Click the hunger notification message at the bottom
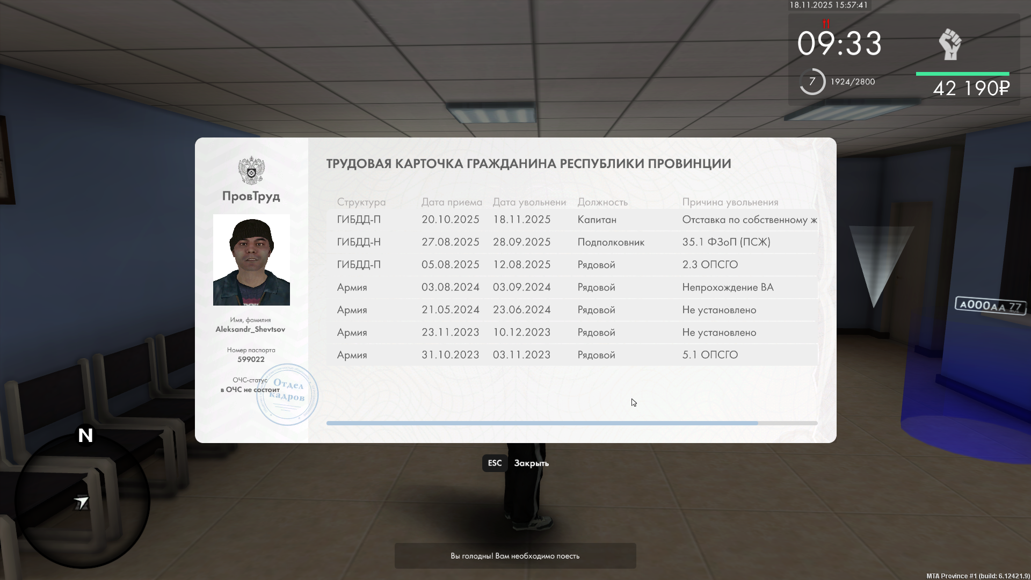The image size is (1031, 580). 515,556
